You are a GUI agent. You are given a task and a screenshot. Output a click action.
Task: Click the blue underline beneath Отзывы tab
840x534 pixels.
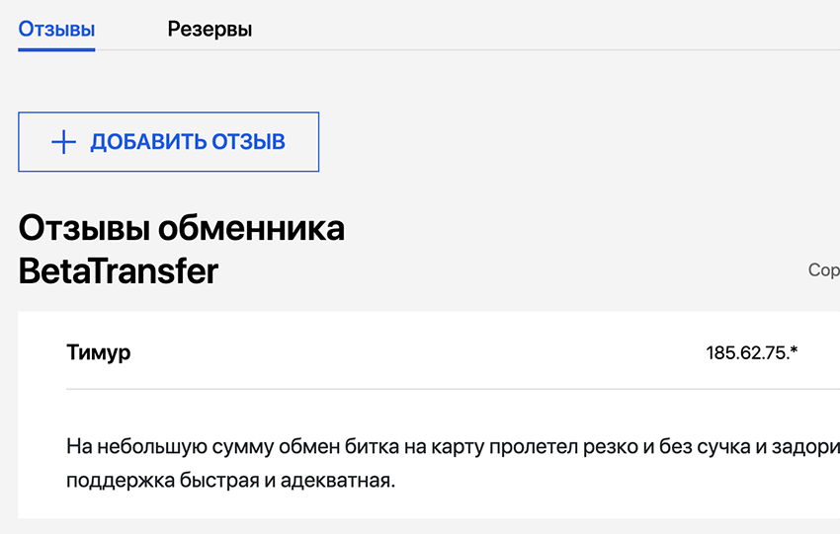[x=56, y=48]
